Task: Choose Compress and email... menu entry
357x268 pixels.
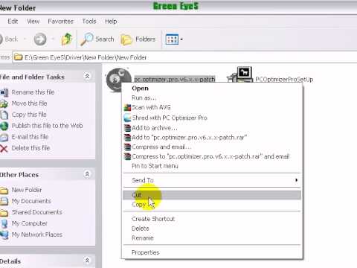Action: point(212,147)
